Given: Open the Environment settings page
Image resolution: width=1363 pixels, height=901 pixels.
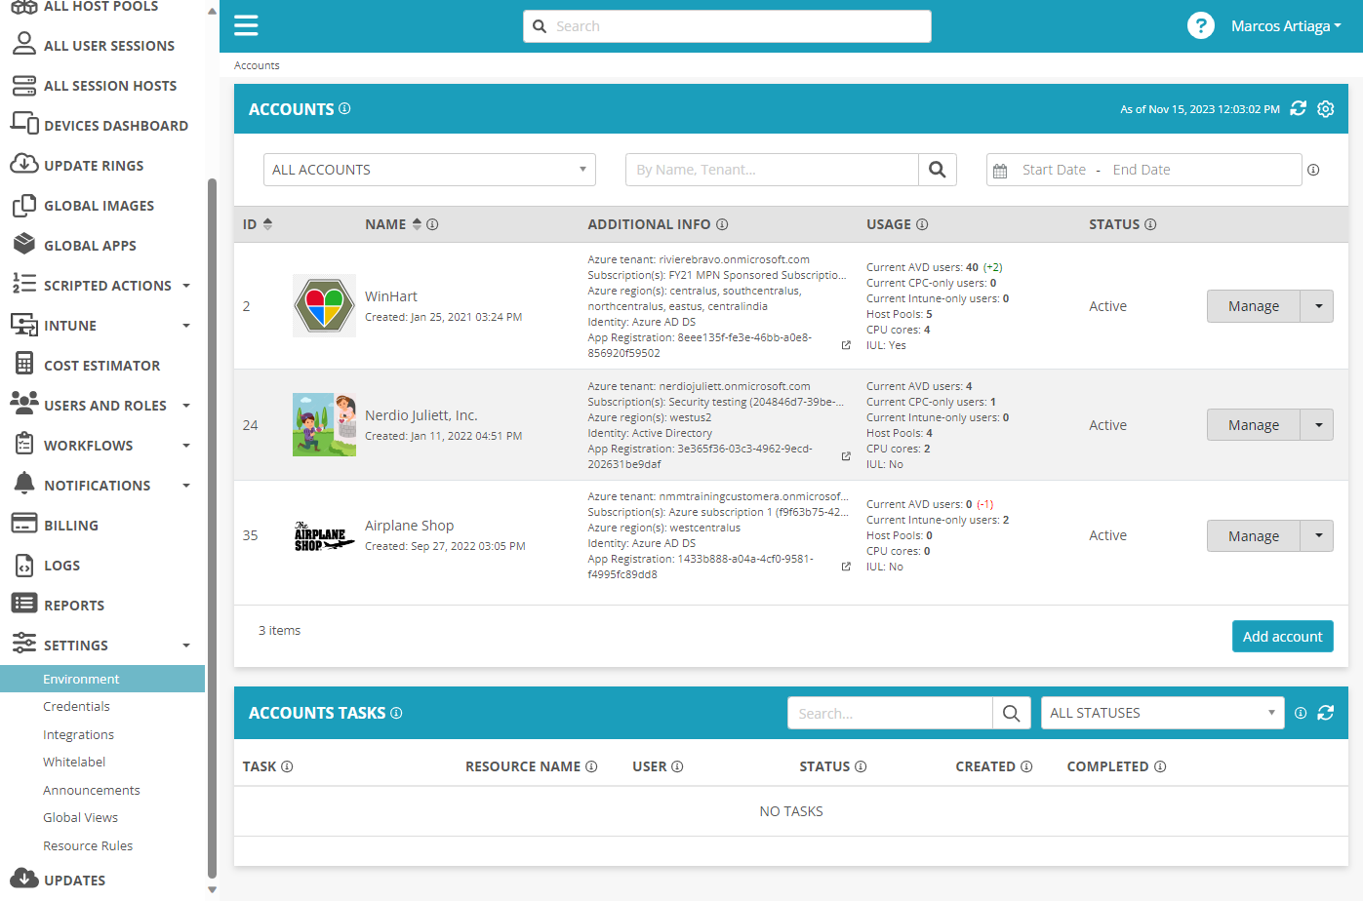Looking at the screenshot, I should (x=102, y=679).
